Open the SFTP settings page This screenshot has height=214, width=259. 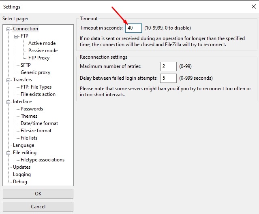(26, 65)
